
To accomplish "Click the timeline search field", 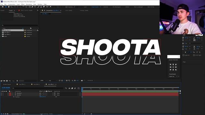I will coord(38,88).
